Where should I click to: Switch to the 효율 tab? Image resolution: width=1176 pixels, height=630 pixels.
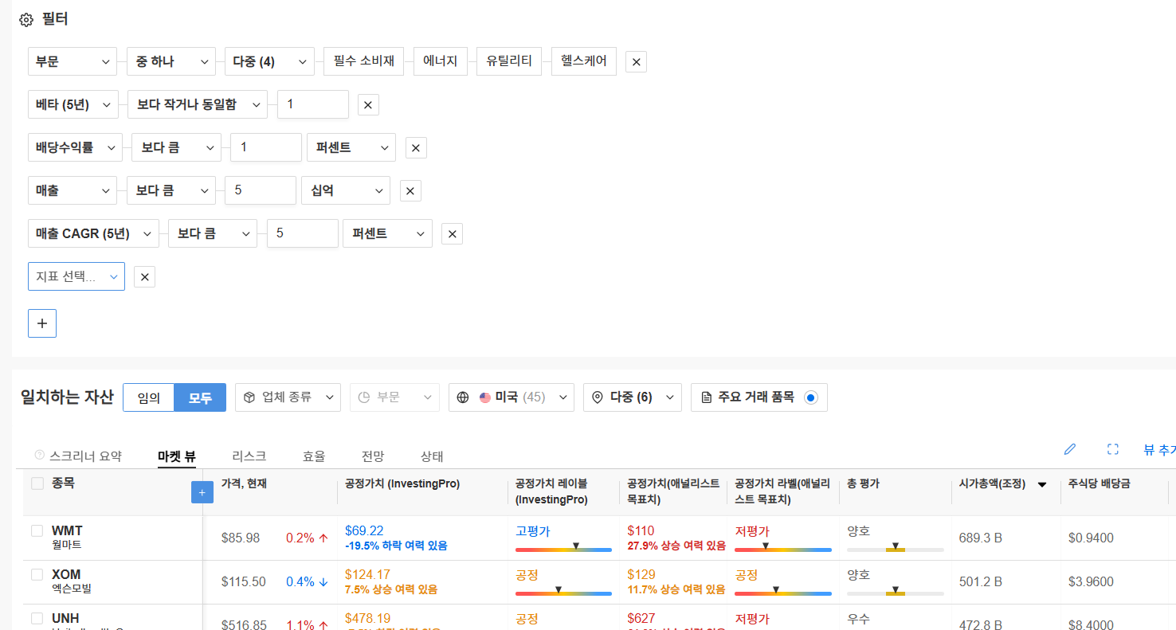click(314, 456)
